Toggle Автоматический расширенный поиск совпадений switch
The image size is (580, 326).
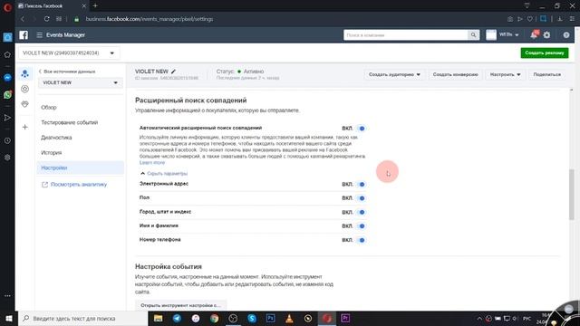(361, 129)
